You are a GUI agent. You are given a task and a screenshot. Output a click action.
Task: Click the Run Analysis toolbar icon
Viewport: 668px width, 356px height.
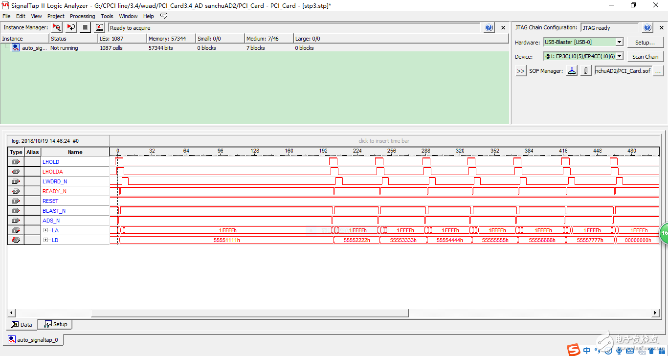57,27
